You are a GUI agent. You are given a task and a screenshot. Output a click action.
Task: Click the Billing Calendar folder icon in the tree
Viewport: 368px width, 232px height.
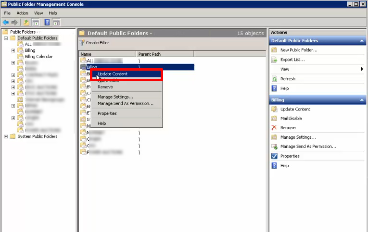20,56
